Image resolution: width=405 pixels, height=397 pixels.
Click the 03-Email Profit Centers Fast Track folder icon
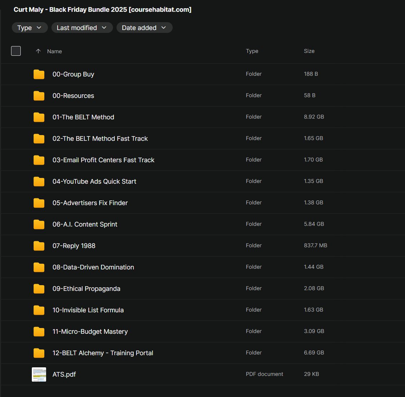(x=39, y=160)
